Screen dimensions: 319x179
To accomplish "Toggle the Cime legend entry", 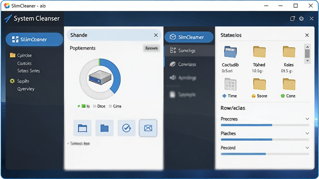I will [115, 106].
